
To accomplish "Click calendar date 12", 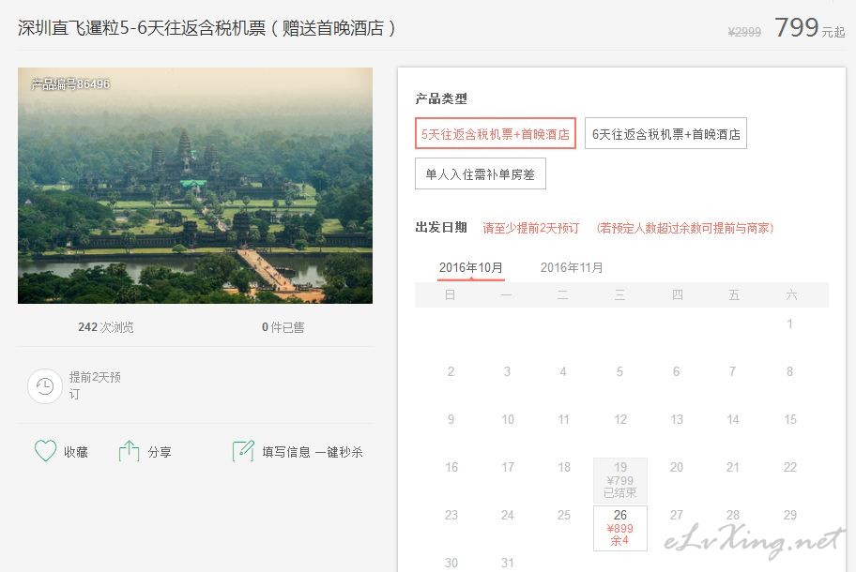I will click(x=620, y=419).
